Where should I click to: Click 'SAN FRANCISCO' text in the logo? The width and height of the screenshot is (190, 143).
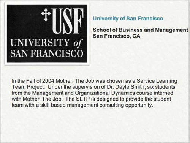47,53
